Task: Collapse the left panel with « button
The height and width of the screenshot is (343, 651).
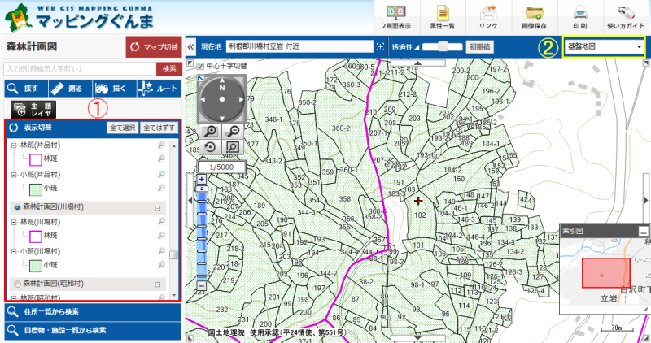Action: point(190,47)
